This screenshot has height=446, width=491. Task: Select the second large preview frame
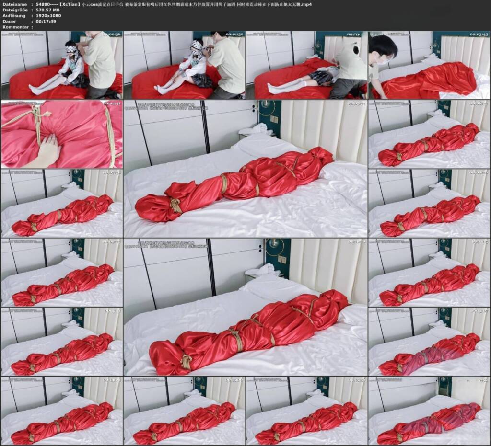[x=245, y=307]
